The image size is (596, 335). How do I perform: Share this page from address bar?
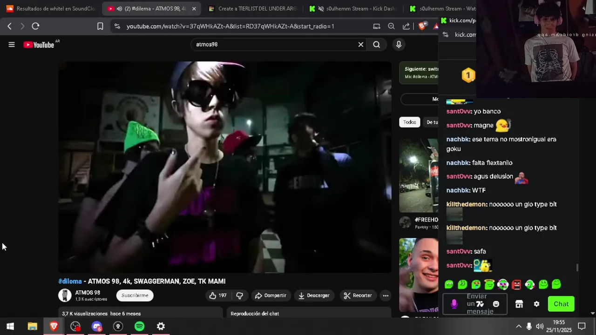click(406, 27)
